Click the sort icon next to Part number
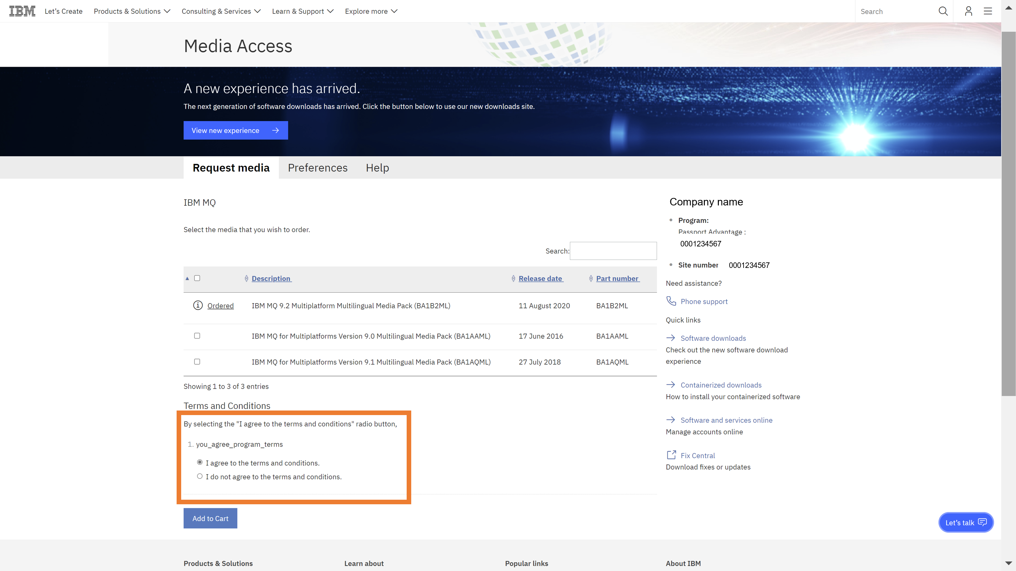This screenshot has width=1016, height=571. pos(591,279)
